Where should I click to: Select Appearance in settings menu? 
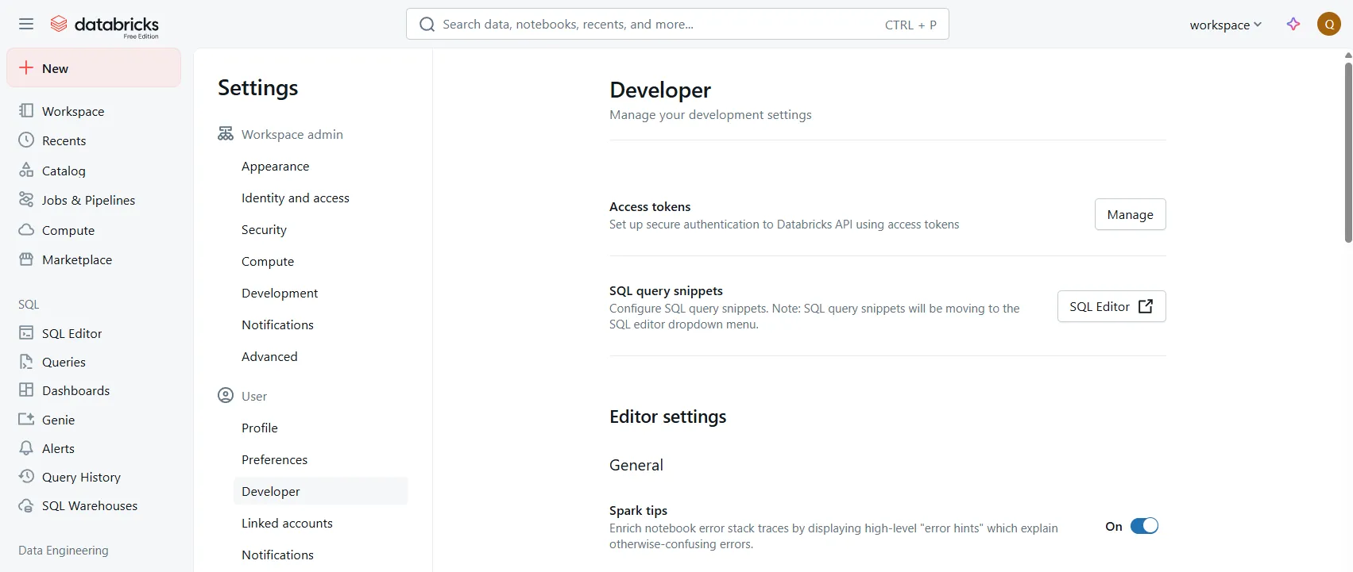click(275, 166)
